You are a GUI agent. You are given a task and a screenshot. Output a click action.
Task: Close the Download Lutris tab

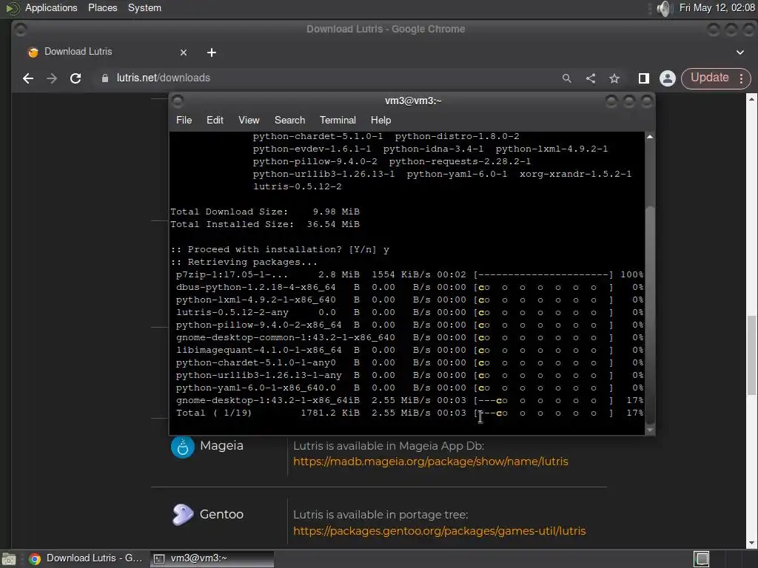184,53
